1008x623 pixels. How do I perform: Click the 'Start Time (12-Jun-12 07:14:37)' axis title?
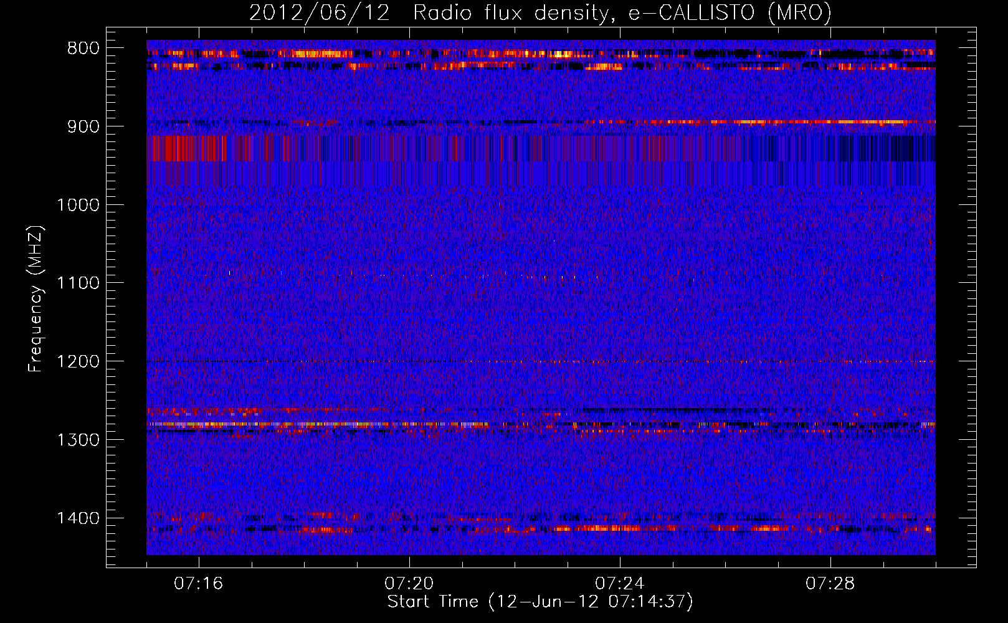point(540,602)
